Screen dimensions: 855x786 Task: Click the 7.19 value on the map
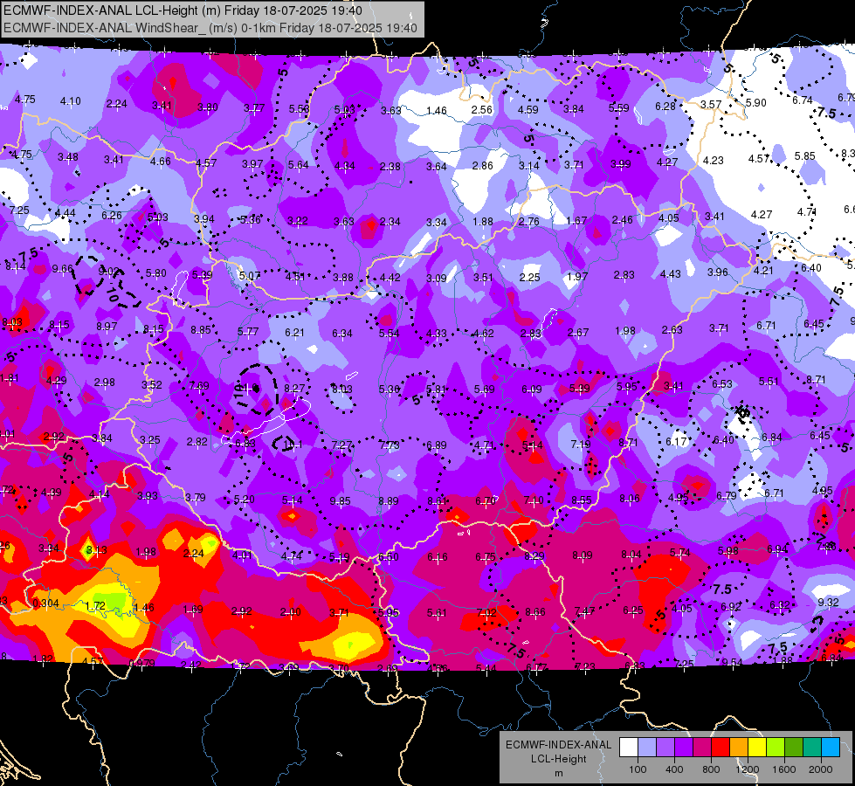pyautogui.click(x=580, y=444)
